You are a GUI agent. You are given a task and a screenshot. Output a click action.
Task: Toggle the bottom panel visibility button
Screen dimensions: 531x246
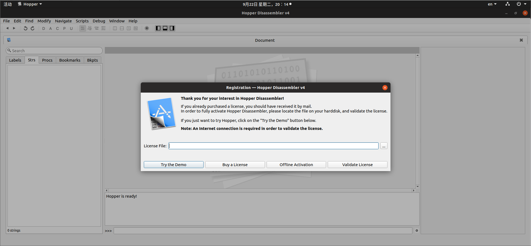[x=165, y=28]
